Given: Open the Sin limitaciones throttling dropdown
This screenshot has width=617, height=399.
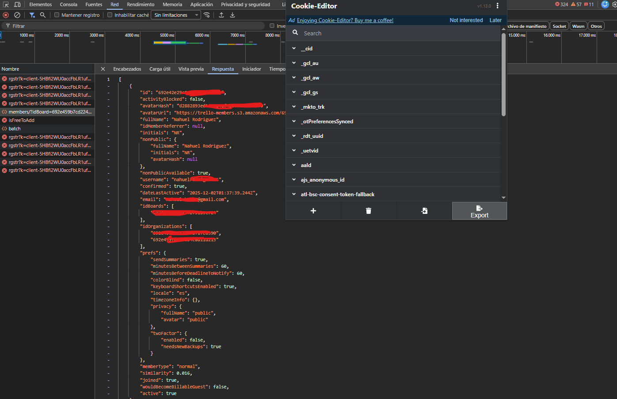Looking at the screenshot, I should (x=175, y=15).
